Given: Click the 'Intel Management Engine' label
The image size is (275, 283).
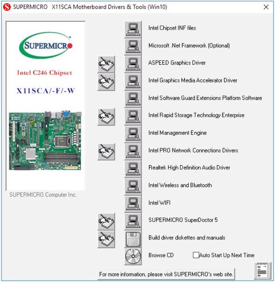Looking at the screenshot, I should point(177,133).
